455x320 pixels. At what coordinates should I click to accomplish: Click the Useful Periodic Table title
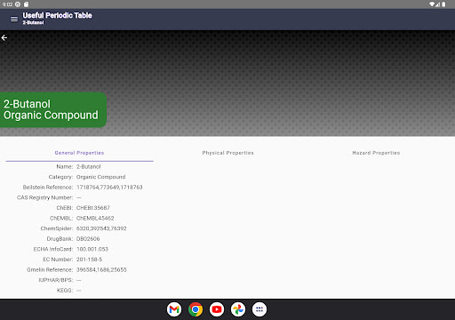point(57,15)
